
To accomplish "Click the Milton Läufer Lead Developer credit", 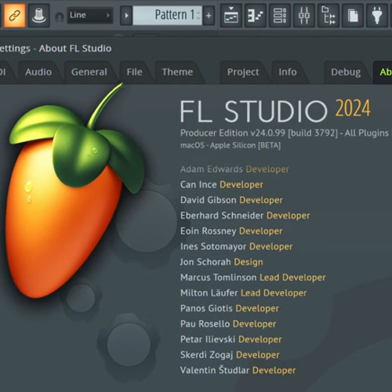I will coord(244,292).
